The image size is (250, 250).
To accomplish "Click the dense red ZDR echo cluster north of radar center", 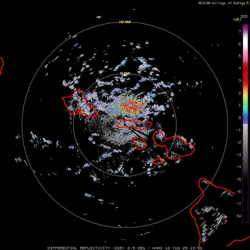I will pos(132,105).
